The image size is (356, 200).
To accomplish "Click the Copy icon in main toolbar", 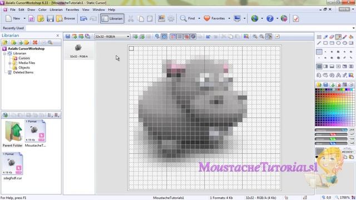I will pyautogui.click(x=141, y=18).
